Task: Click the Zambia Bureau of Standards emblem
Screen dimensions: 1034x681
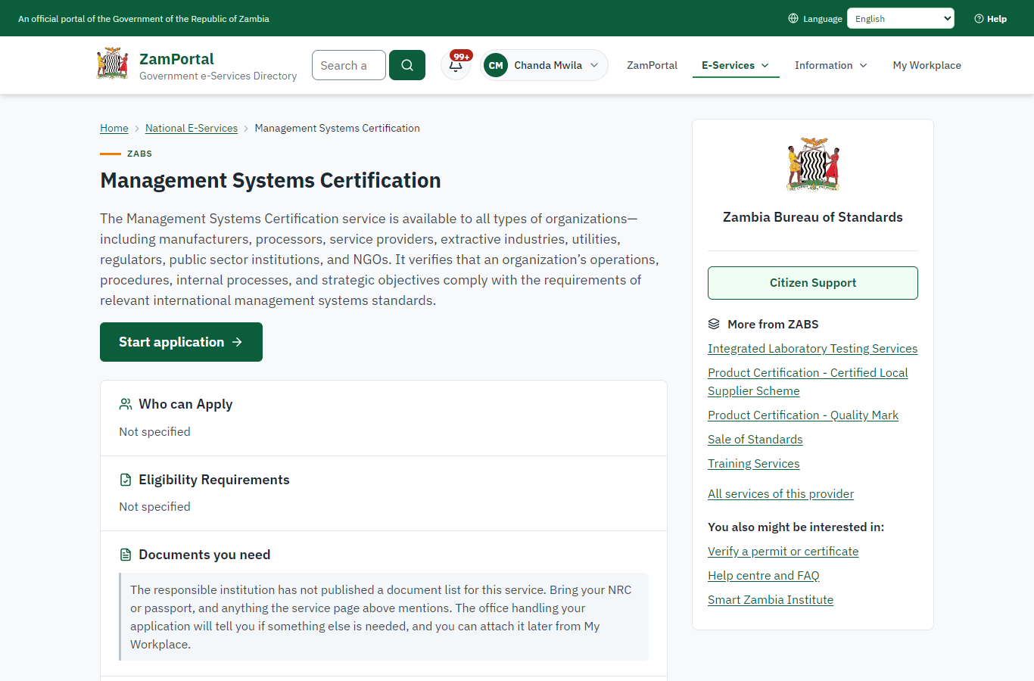Action: 813,164
